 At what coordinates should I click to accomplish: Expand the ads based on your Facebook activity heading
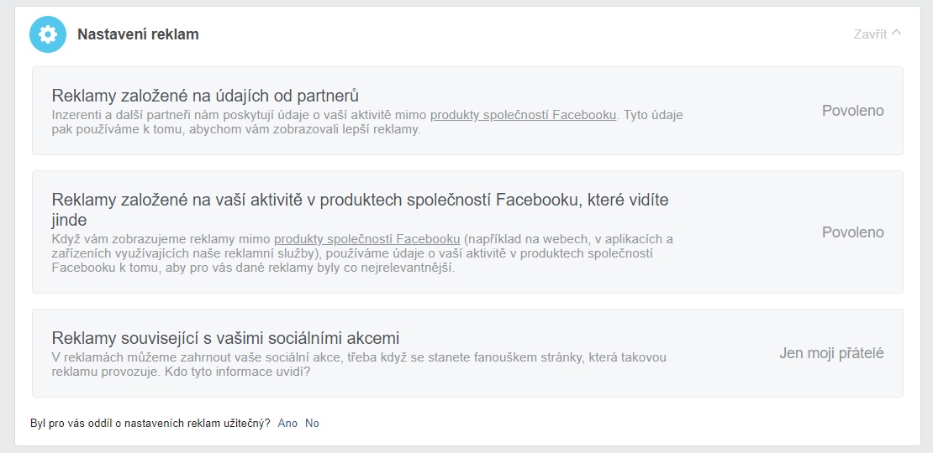tap(360, 200)
